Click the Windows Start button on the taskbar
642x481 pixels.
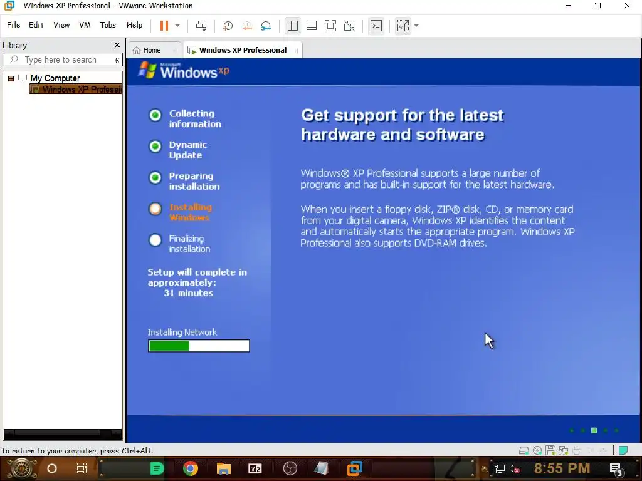click(x=22, y=468)
